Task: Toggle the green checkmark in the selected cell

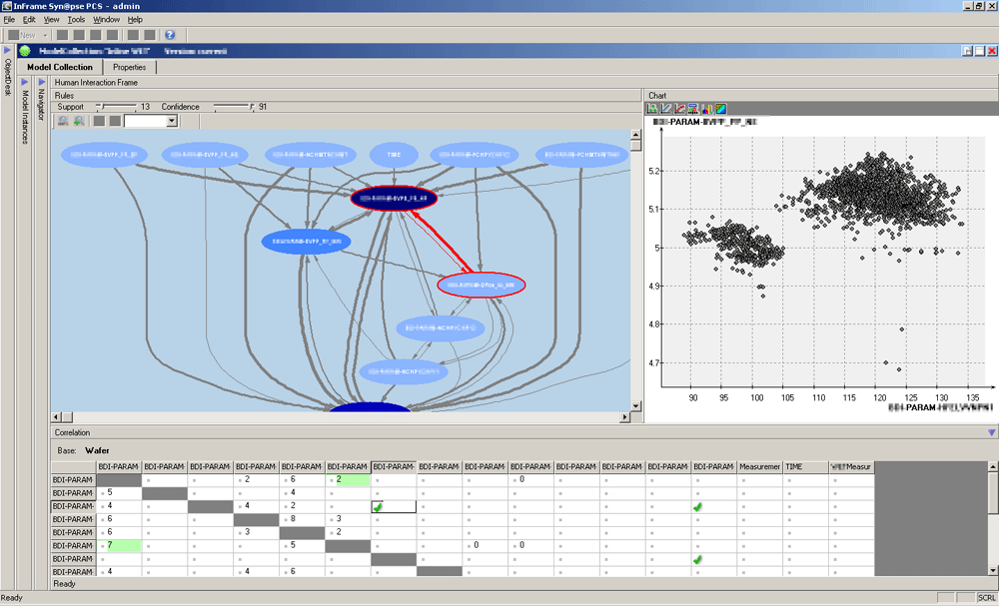Action: click(x=378, y=507)
